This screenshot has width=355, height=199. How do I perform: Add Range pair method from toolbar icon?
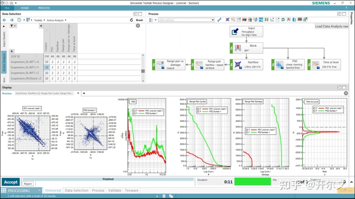233,20
